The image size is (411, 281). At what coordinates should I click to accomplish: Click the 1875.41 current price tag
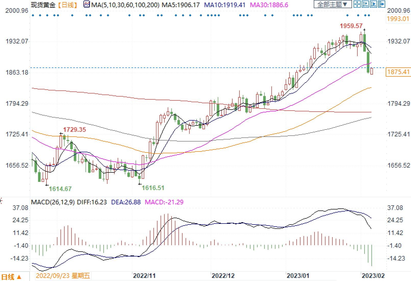[398, 72]
